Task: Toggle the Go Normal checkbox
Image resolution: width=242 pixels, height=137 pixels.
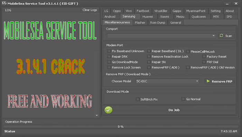Action: (183, 99)
